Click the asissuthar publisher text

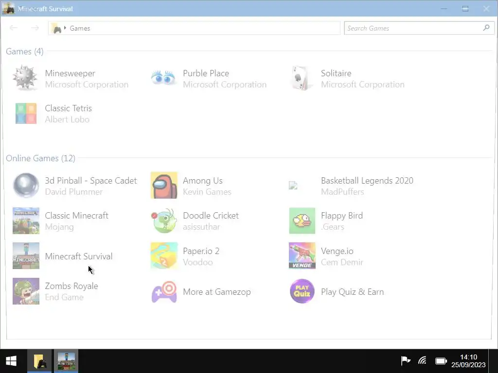point(201,227)
